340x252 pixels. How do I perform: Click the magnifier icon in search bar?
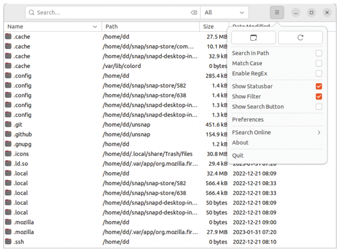pyautogui.click(x=31, y=12)
